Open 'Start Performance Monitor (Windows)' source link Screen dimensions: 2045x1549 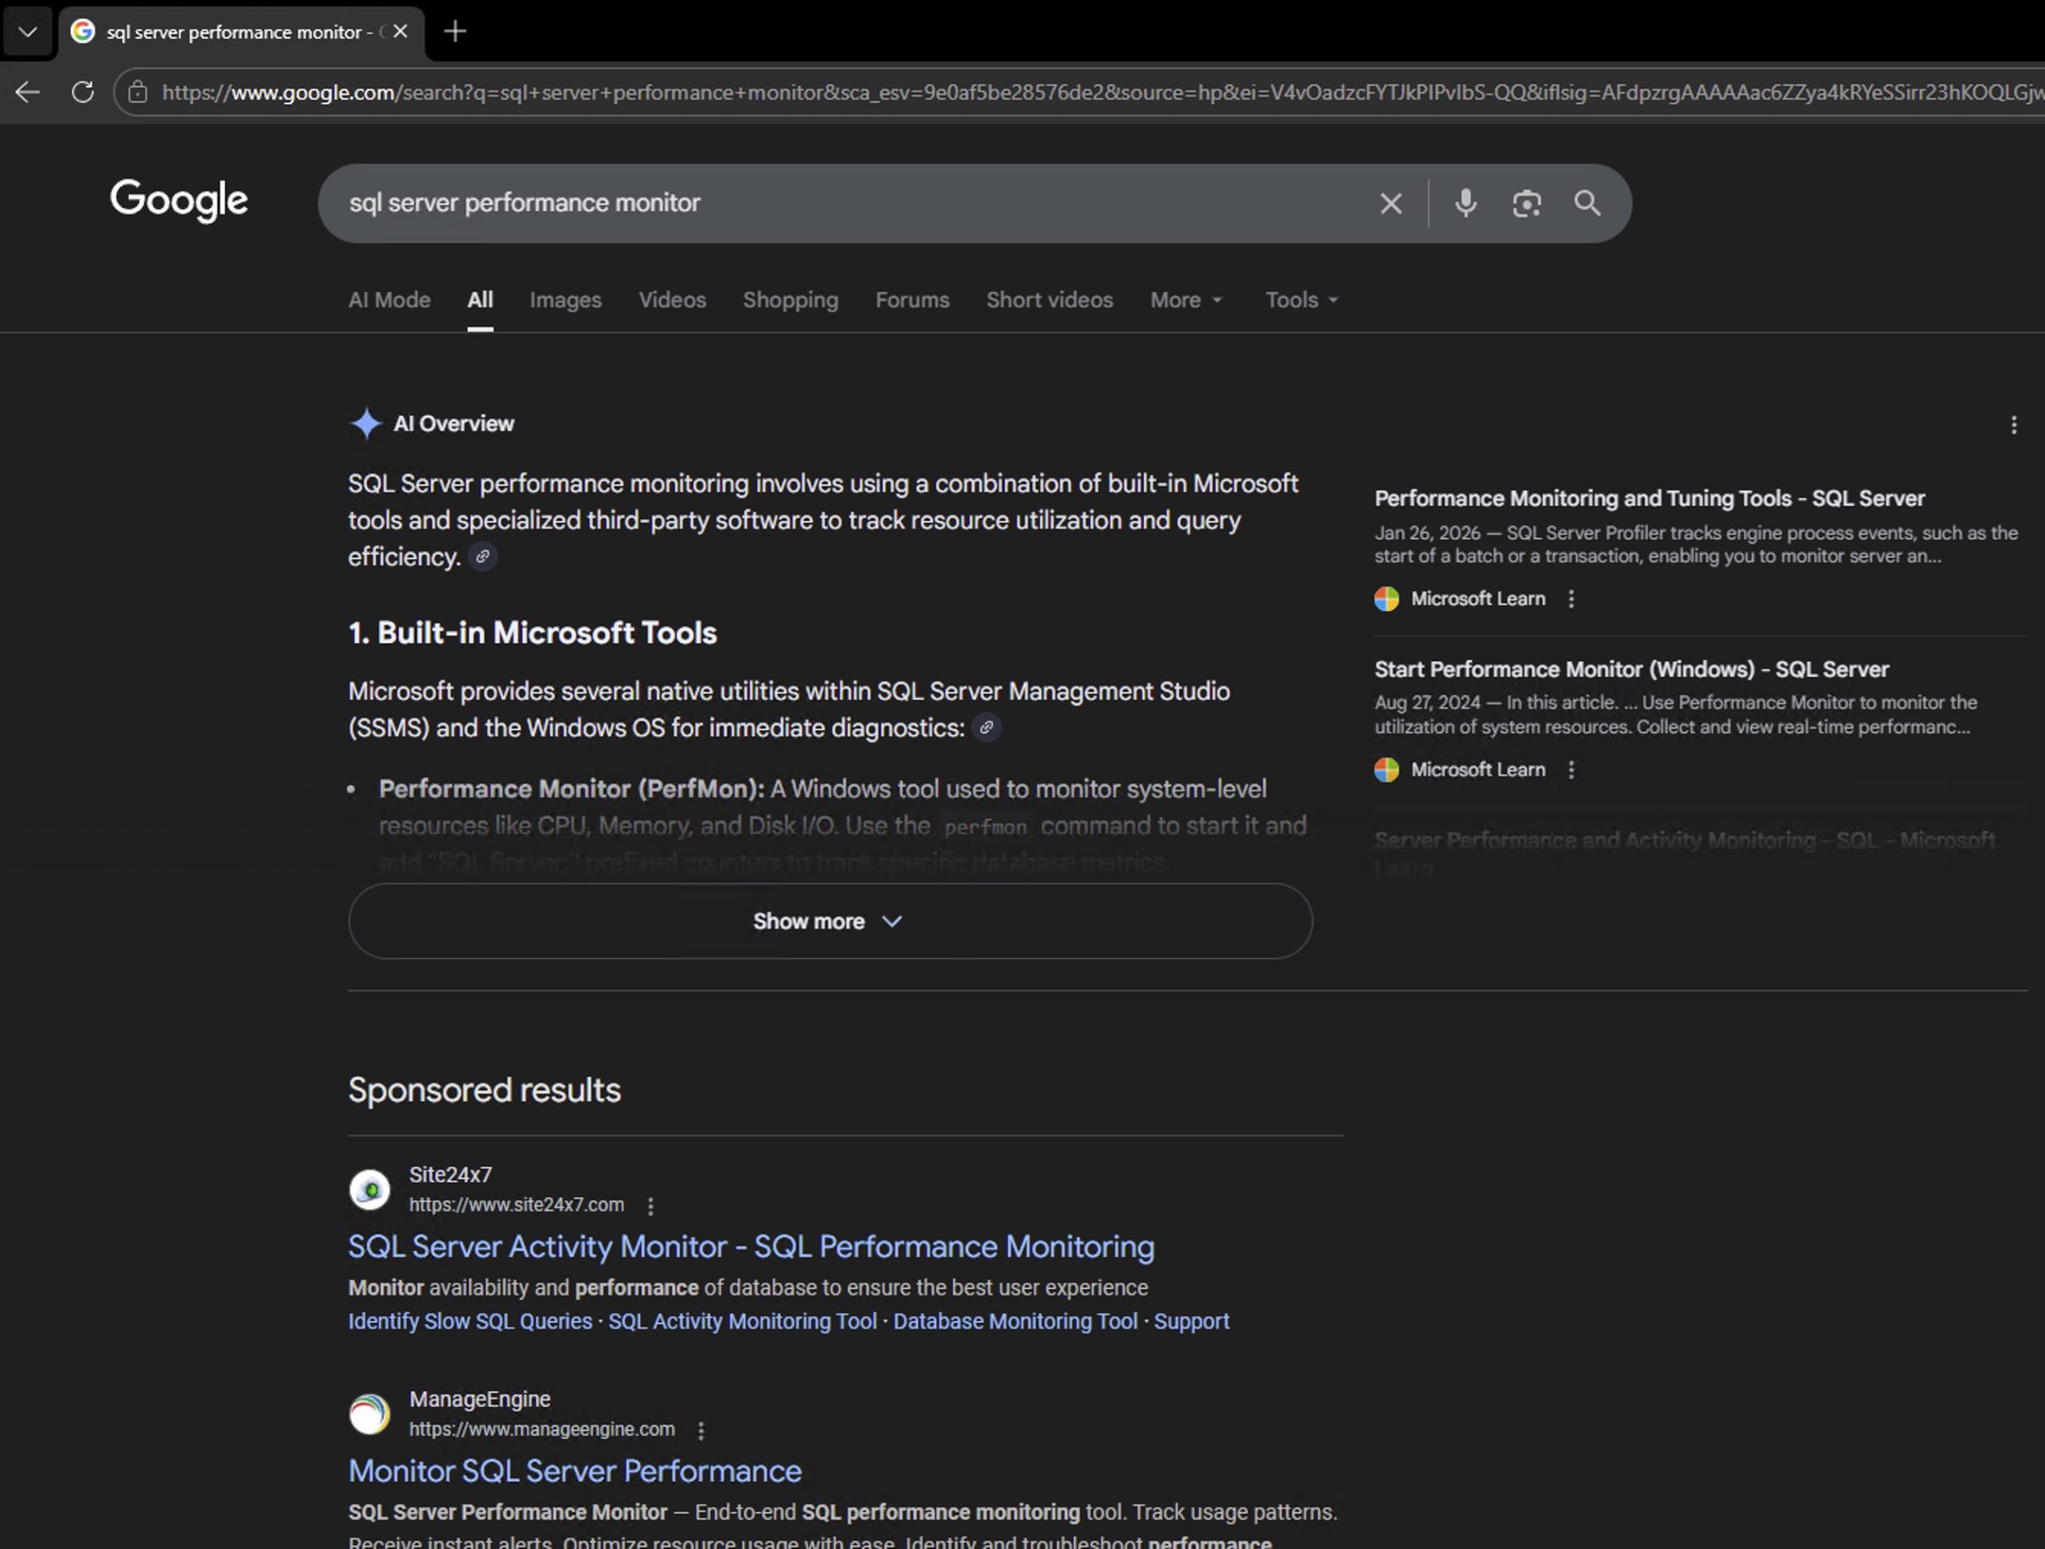(x=1631, y=669)
